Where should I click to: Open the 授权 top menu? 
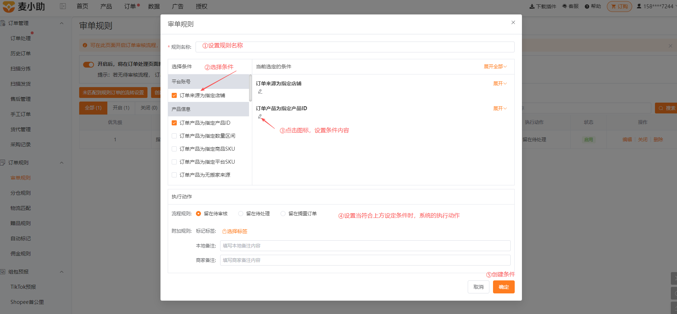202,7
